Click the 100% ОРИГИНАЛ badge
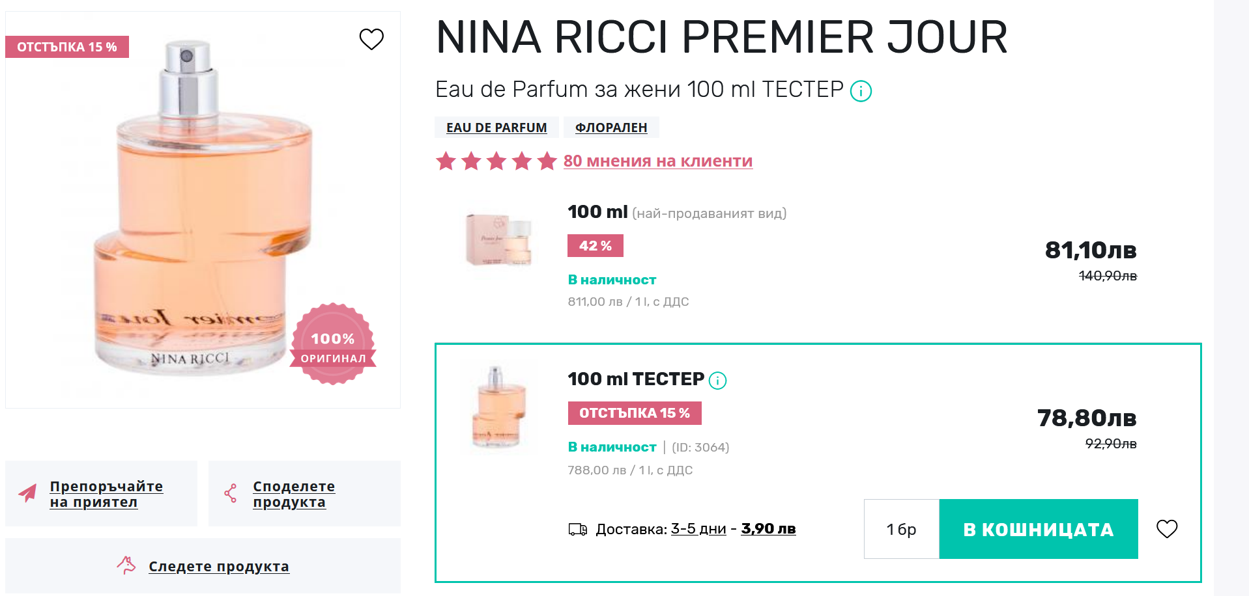1249x596 pixels. [333, 344]
